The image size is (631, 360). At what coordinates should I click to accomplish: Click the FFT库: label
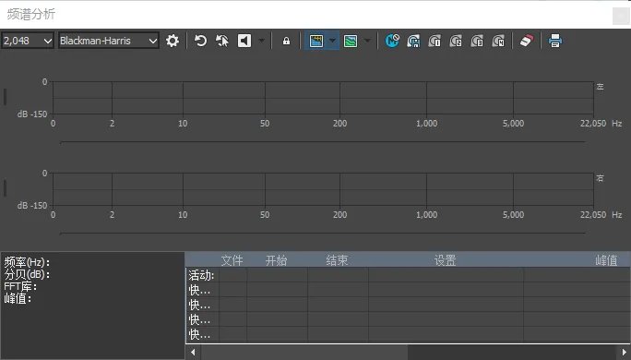(x=20, y=287)
